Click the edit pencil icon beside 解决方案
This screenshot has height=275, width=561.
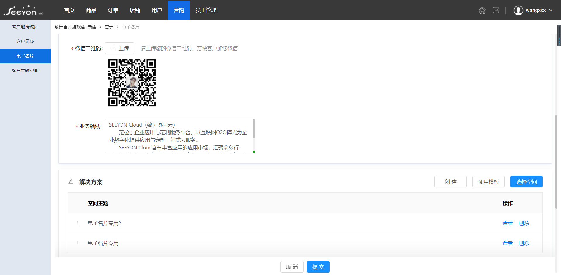pos(71,182)
